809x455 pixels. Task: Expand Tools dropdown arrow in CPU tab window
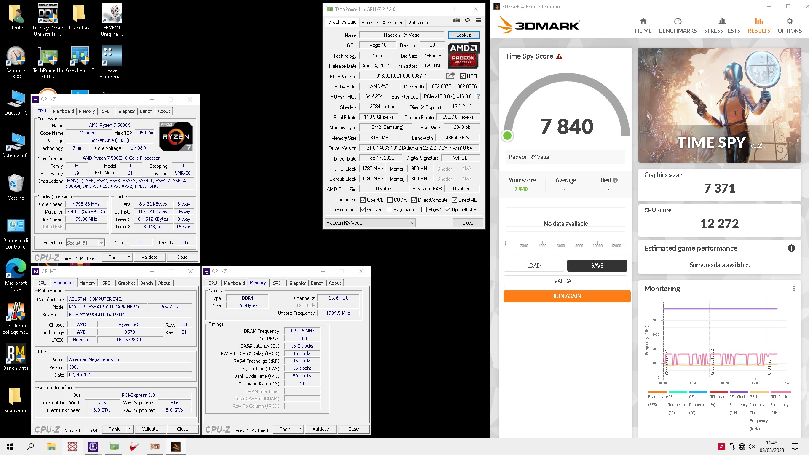(129, 257)
